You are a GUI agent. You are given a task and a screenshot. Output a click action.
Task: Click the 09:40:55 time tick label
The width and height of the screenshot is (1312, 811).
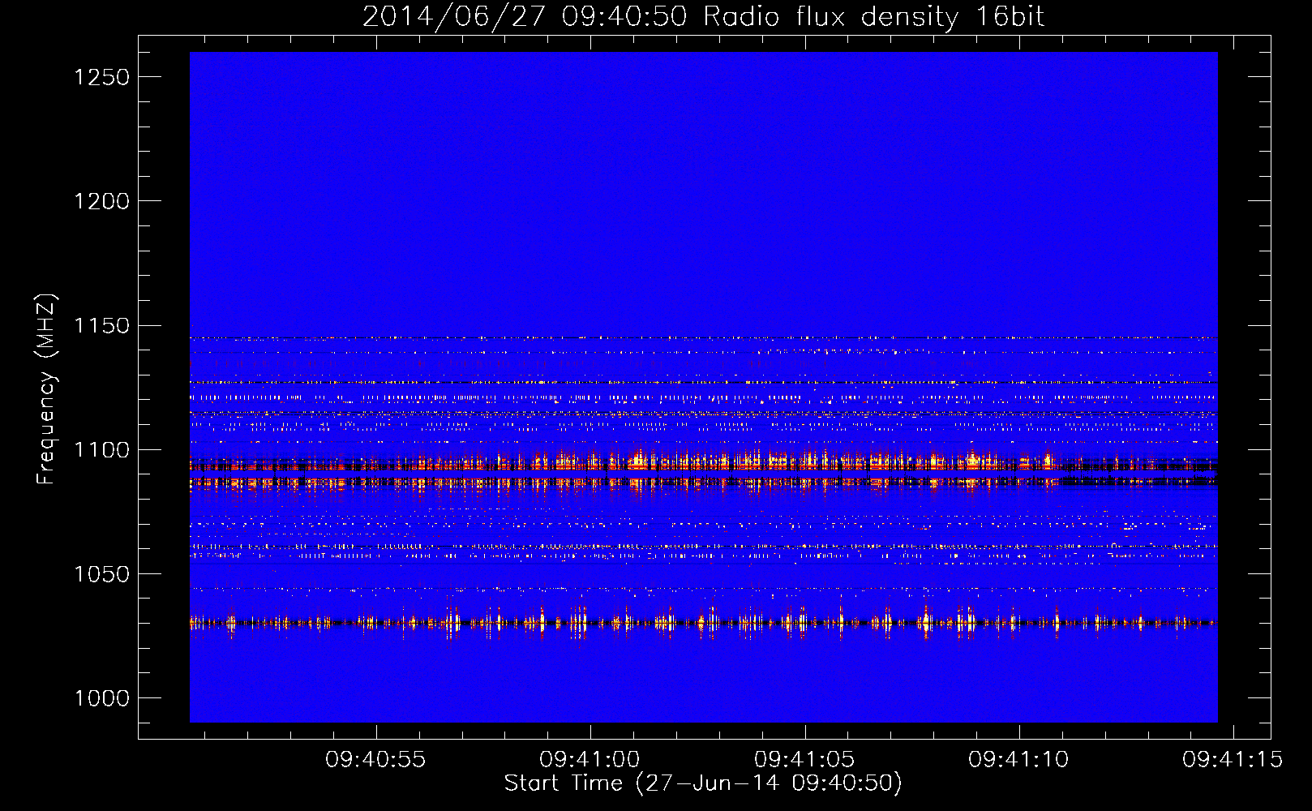click(x=375, y=760)
